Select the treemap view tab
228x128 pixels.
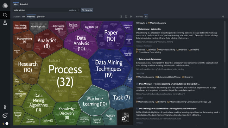[31, 16]
